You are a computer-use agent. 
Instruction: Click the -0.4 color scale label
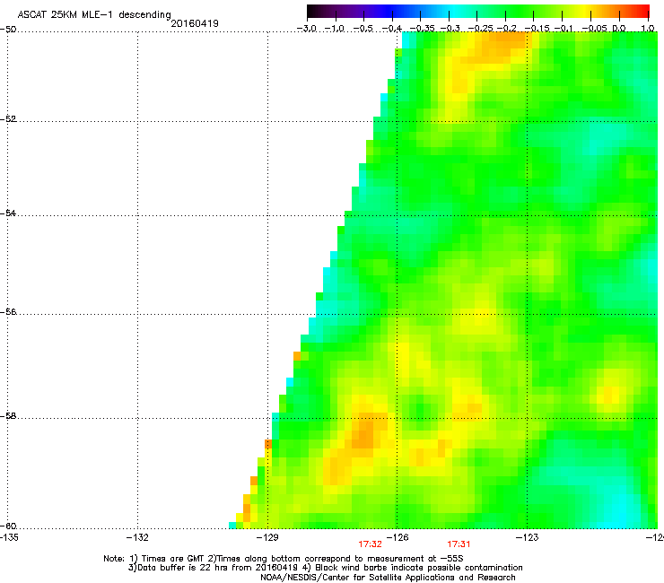[x=392, y=29]
